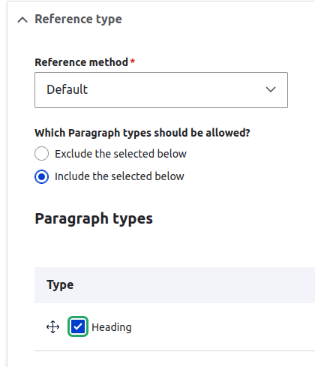
Task: Select the Default option text in dropdown
Action: (67, 89)
